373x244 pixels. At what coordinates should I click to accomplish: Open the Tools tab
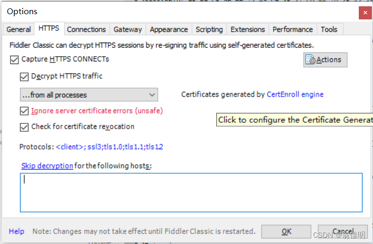point(329,29)
